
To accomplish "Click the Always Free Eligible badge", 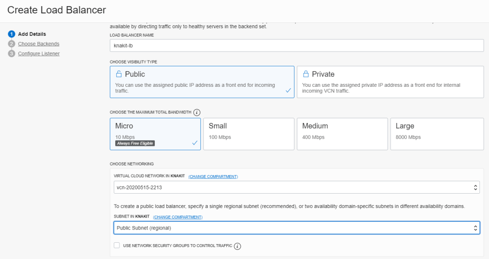I will 135,143.
